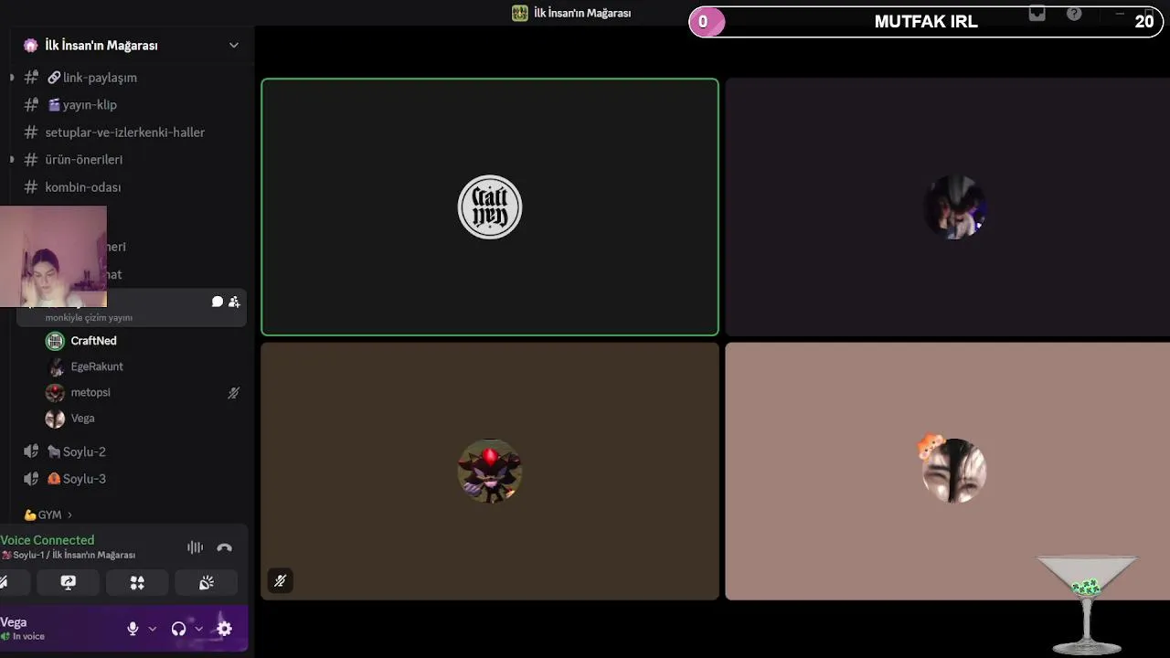
Task: Open the Soundboard button
Action: [207, 582]
